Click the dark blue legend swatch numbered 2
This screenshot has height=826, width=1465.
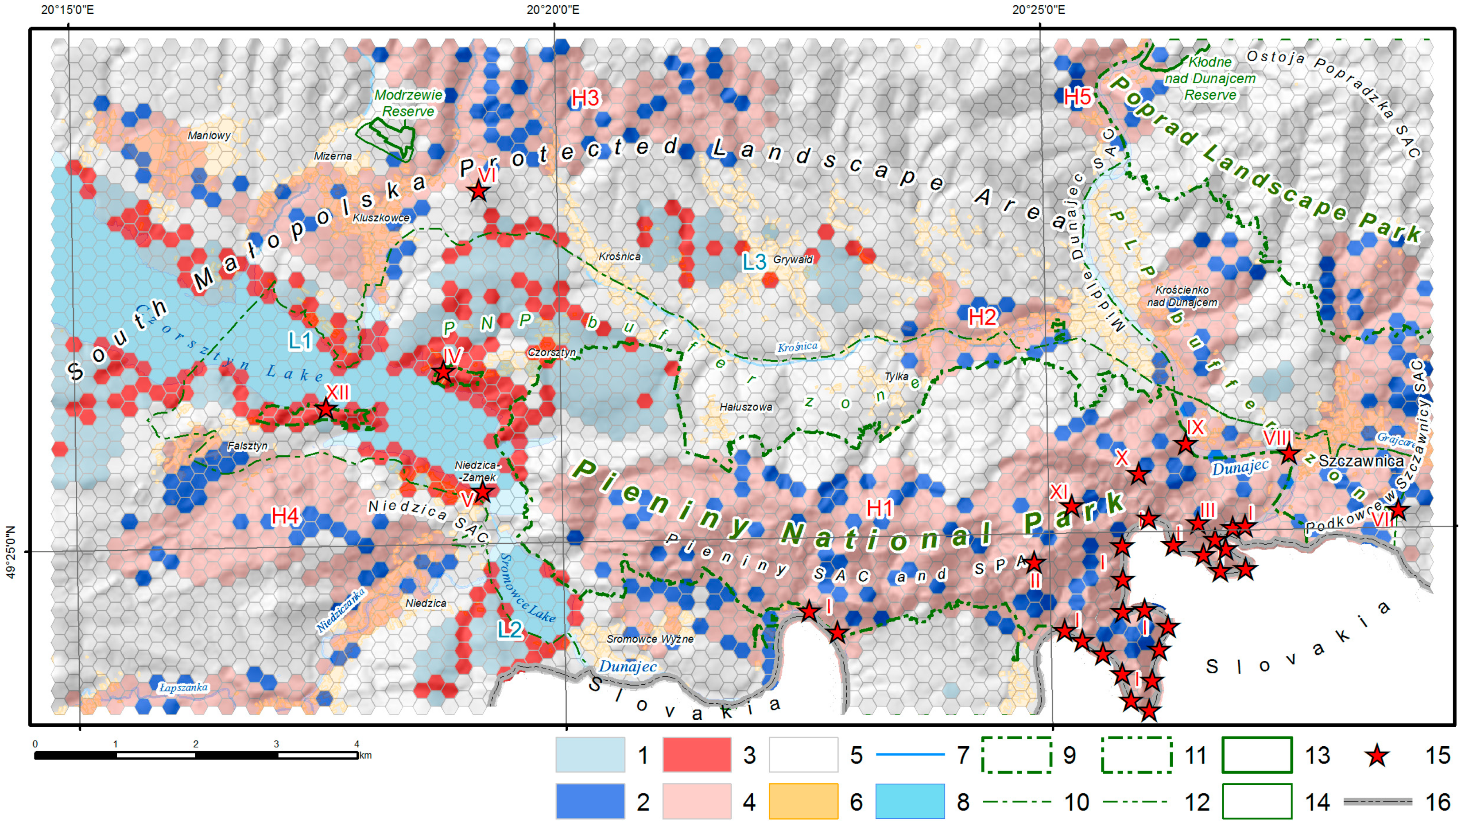[590, 802]
